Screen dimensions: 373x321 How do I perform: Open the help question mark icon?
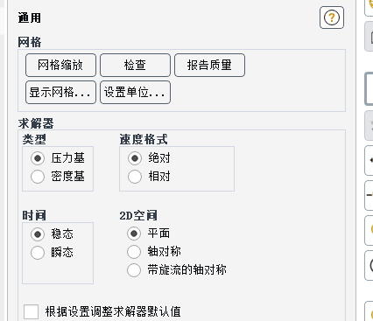tap(332, 17)
